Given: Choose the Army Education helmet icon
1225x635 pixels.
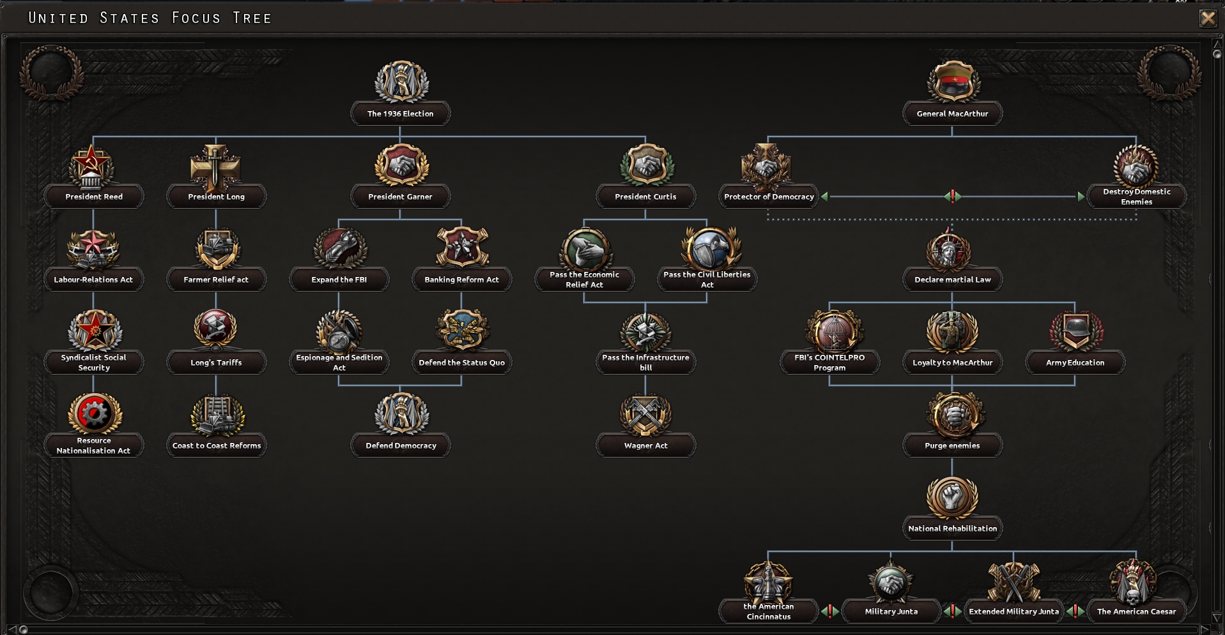Looking at the screenshot, I should tap(1076, 331).
